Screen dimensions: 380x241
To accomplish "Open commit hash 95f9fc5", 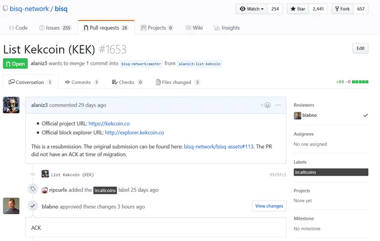I will click(x=278, y=174).
